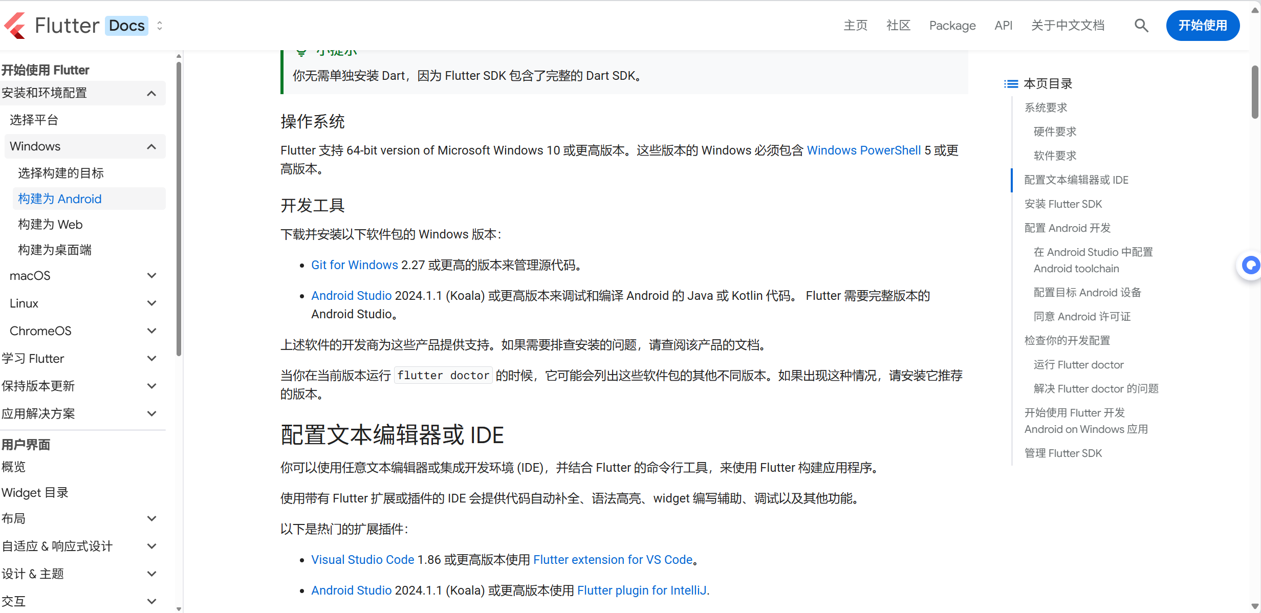Open the Flutter plugin for IntelliJ link
The image size is (1261, 613).
[x=642, y=590]
